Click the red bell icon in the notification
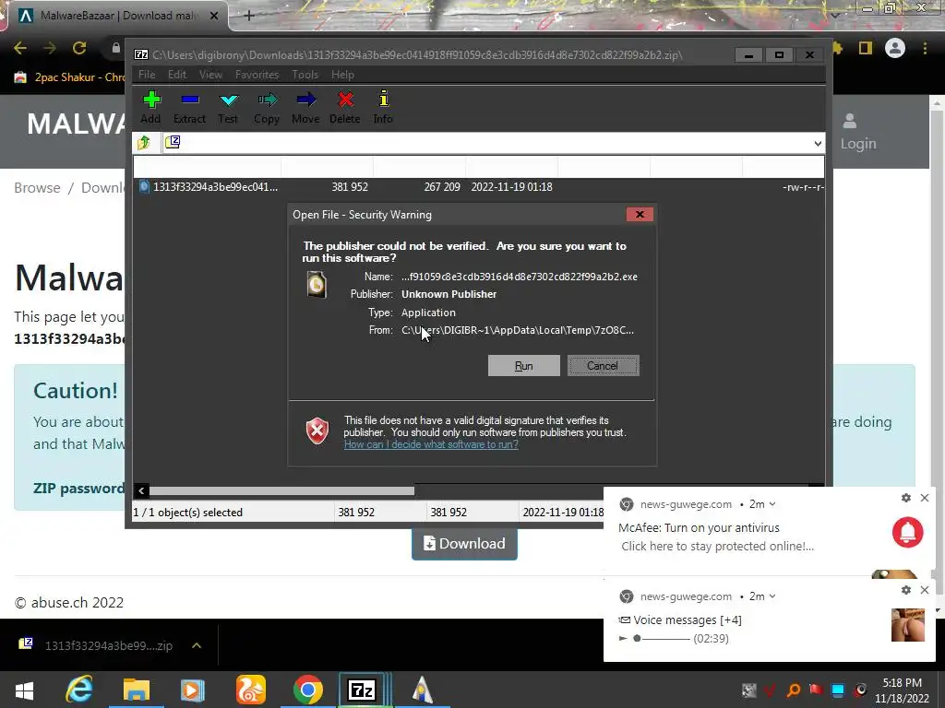This screenshot has height=708, width=945. (x=908, y=532)
